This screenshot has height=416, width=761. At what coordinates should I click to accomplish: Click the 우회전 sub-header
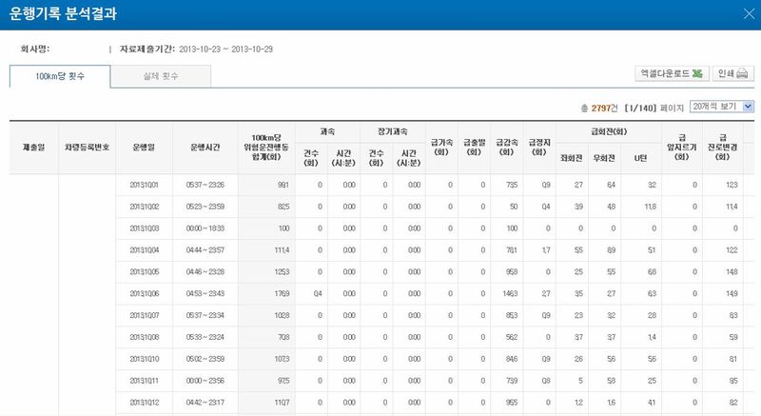pyautogui.click(x=604, y=158)
